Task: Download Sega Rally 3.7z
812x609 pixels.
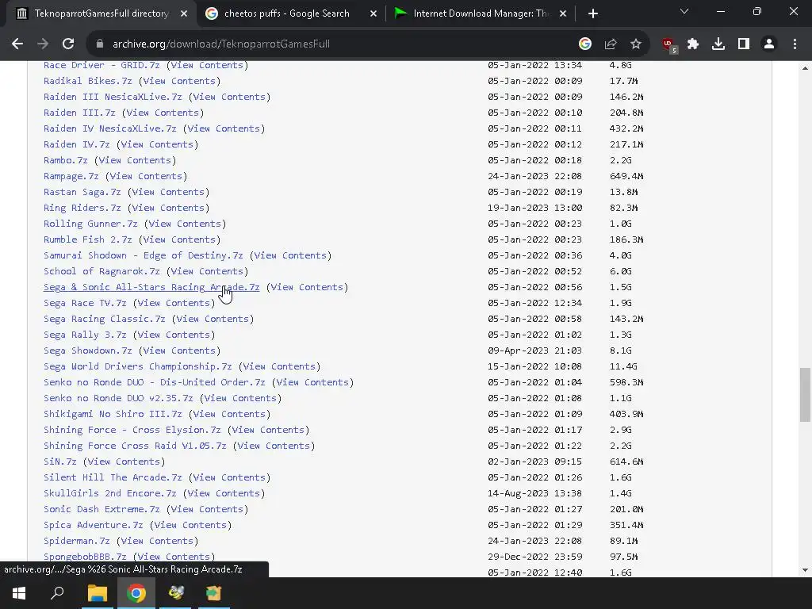Action: 84,335
